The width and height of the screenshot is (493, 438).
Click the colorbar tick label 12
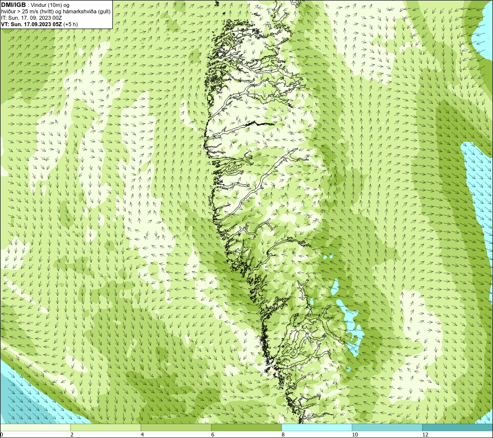[425, 435]
